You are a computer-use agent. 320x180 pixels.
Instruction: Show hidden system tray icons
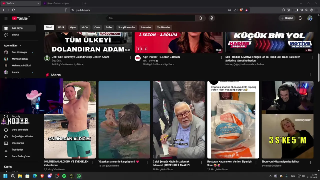(x=270, y=176)
